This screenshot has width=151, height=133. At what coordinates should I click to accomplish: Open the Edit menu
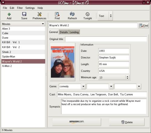(x=12, y=8)
